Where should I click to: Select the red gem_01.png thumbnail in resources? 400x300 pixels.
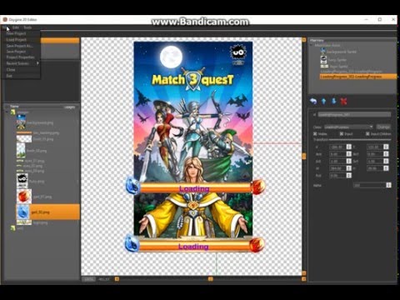(x=24, y=197)
